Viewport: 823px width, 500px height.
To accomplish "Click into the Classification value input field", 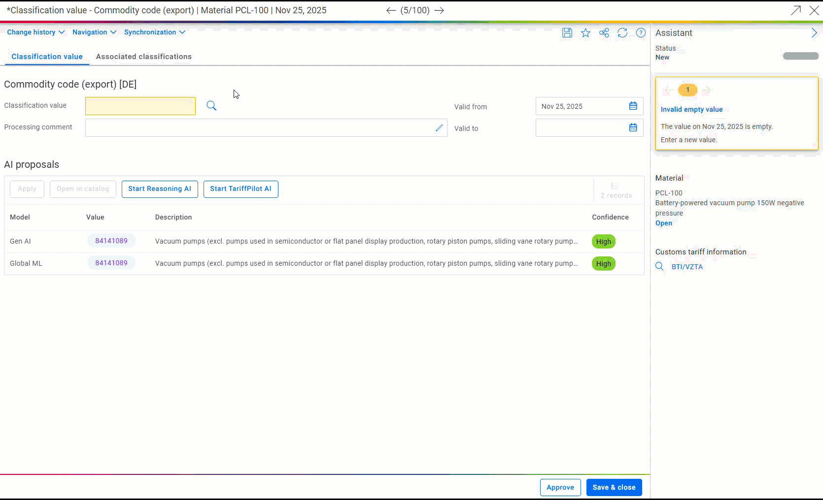I will click(140, 106).
